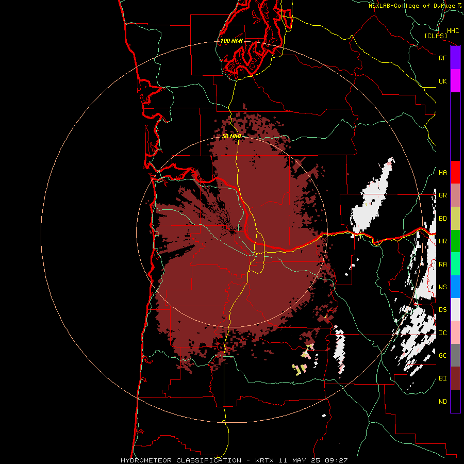Click the HA legend label
Screen dimensions: 464x464
point(442,173)
